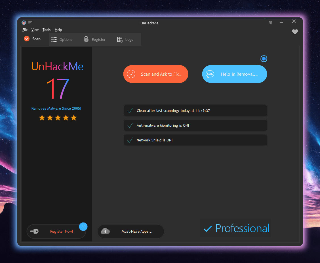Image resolution: width=320 pixels, height=263 pixels.
Task: Switch to the Register tab
Action: click(95, 40)
